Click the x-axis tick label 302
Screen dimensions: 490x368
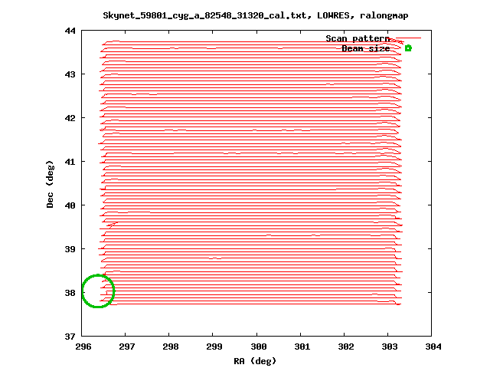(x=346, y=347)
